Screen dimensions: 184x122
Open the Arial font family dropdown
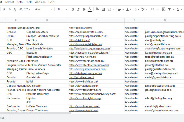(44, 9)
